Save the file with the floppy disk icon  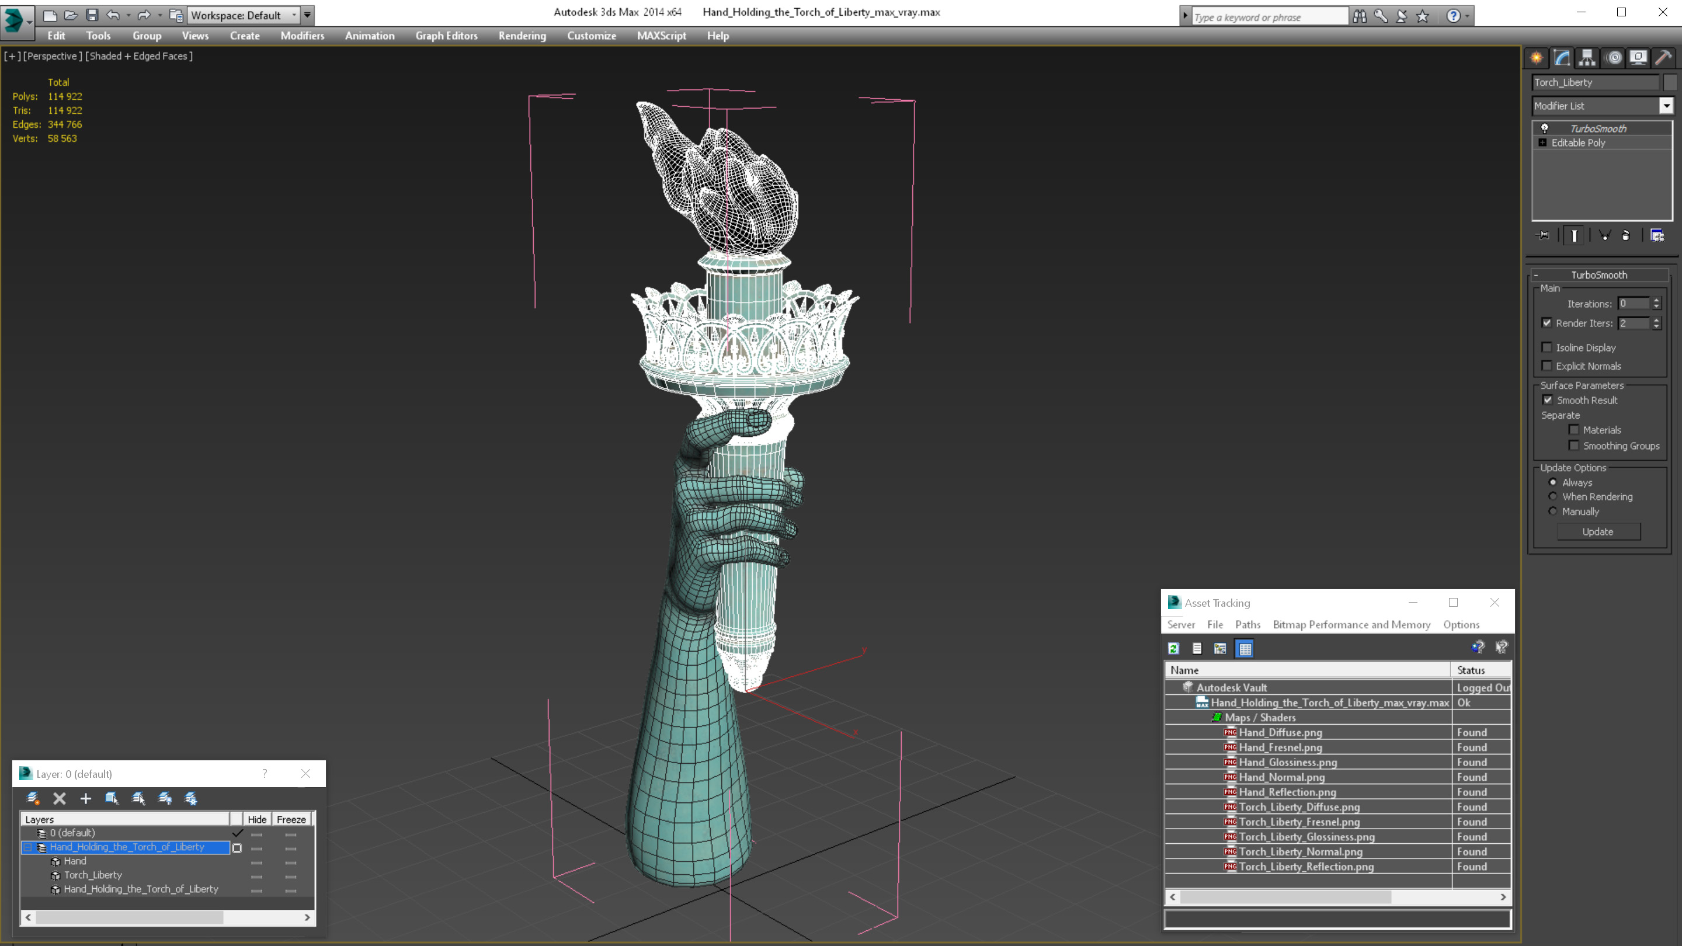click(92, 15)
